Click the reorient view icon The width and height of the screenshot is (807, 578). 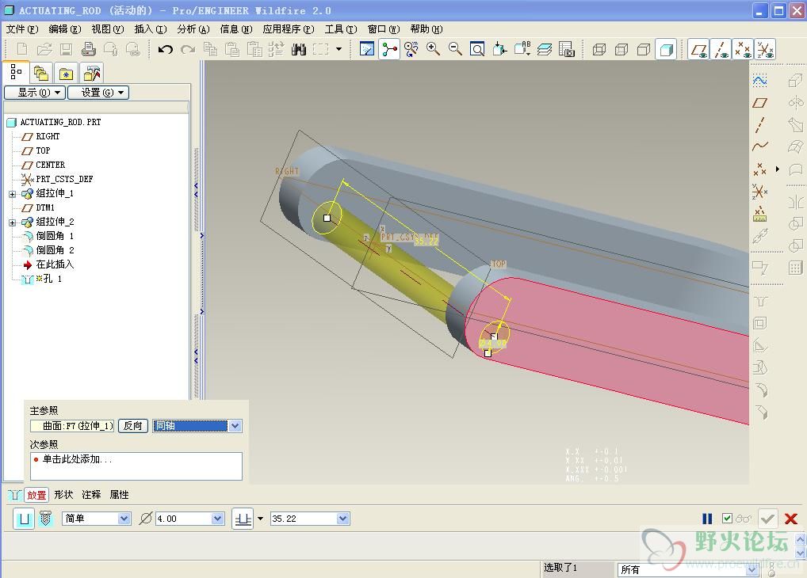499,49
